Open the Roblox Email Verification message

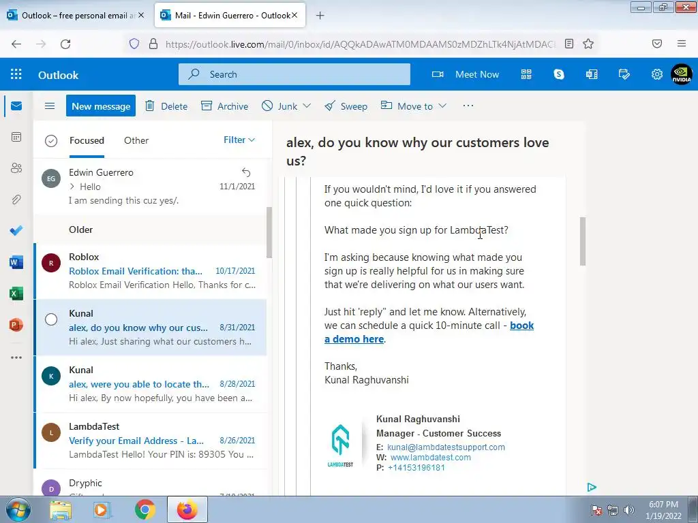click(x=150, y=270)
